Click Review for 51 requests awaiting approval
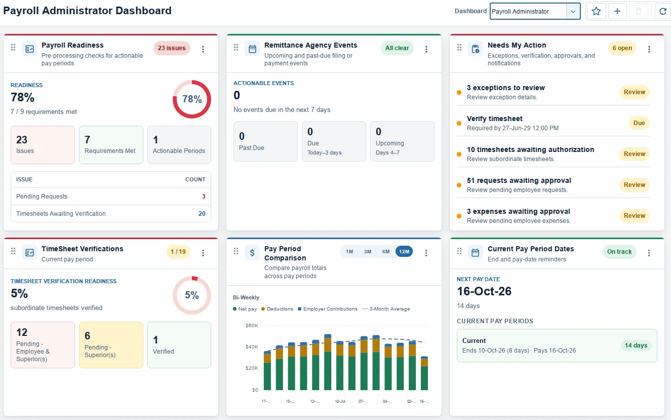 coord(635,185)
